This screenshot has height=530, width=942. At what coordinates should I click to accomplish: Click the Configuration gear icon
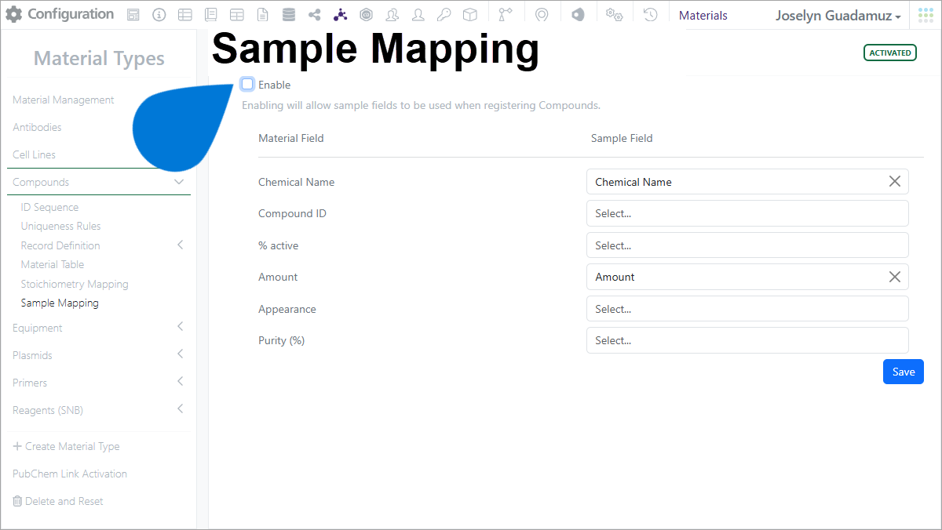coord(14,14)
